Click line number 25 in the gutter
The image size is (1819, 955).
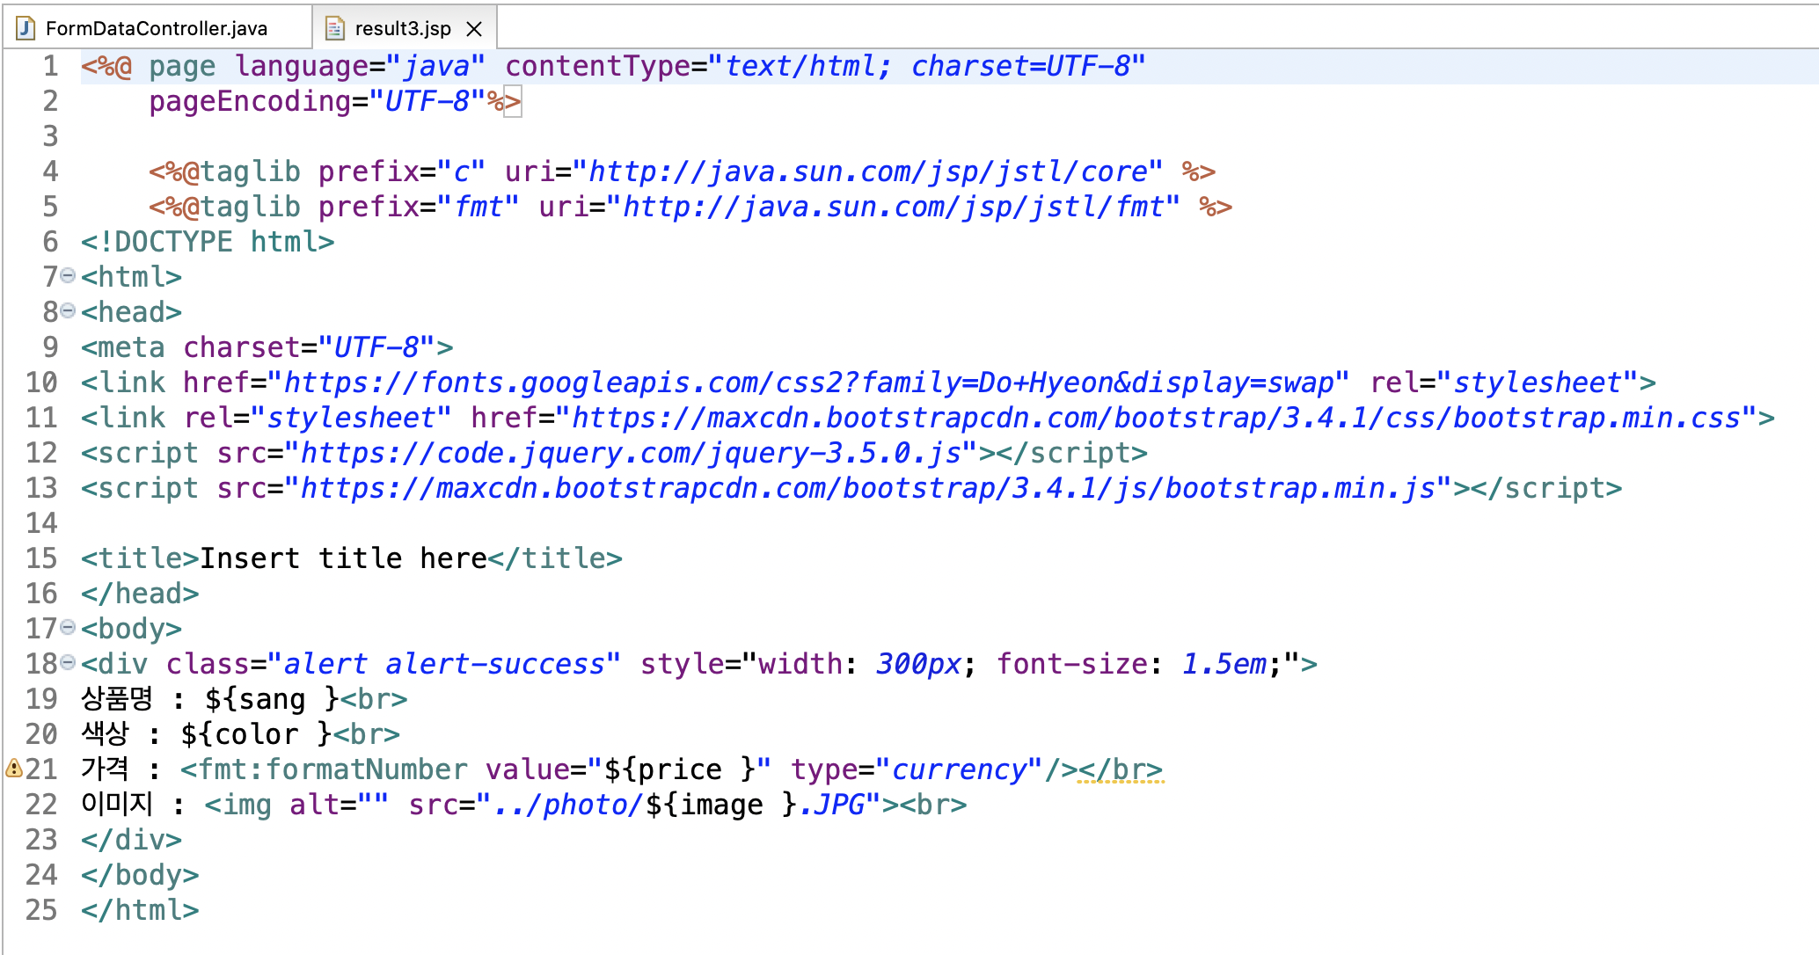(41, 910)
